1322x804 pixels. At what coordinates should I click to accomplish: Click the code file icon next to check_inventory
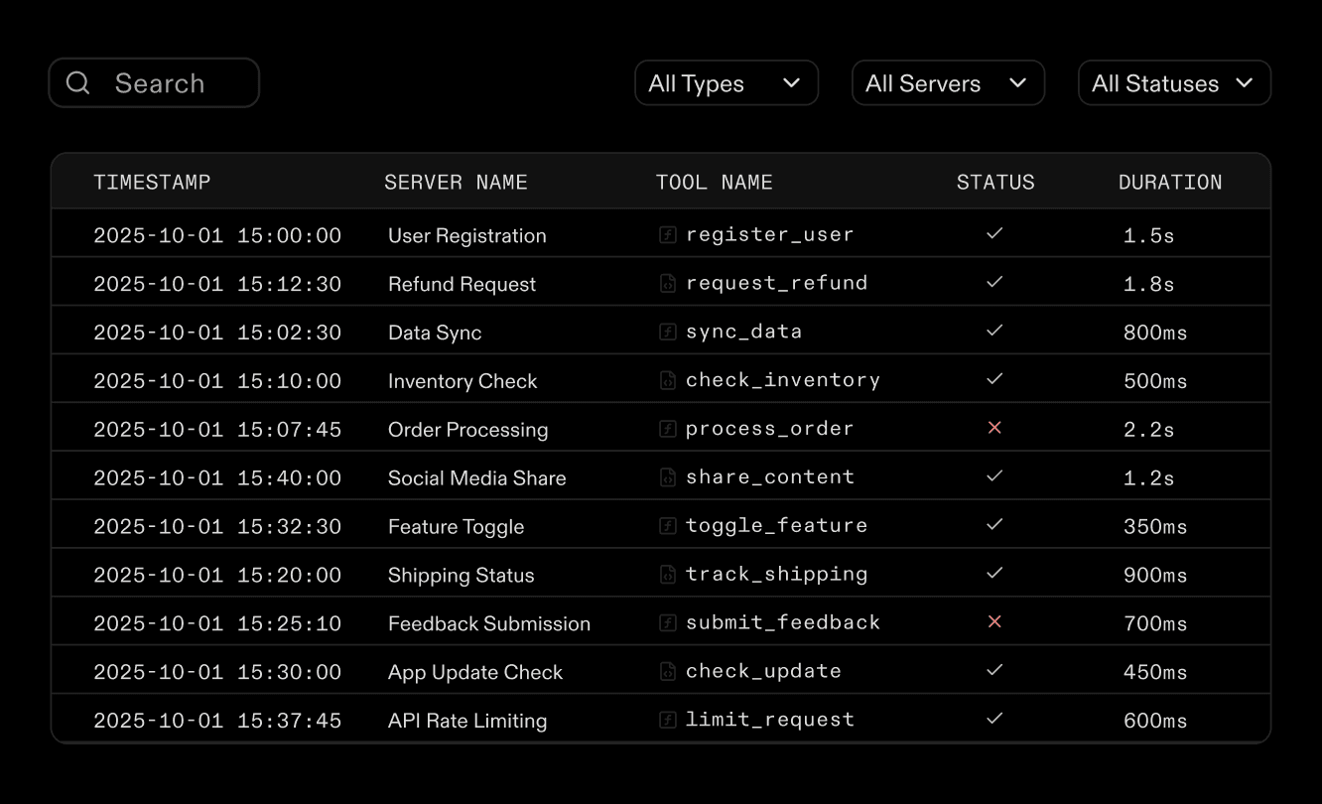coord(665,378)
